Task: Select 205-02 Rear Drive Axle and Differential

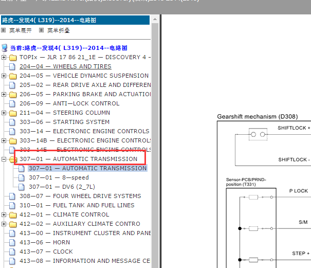Action: pyautogui.click(x=85, y=85)
